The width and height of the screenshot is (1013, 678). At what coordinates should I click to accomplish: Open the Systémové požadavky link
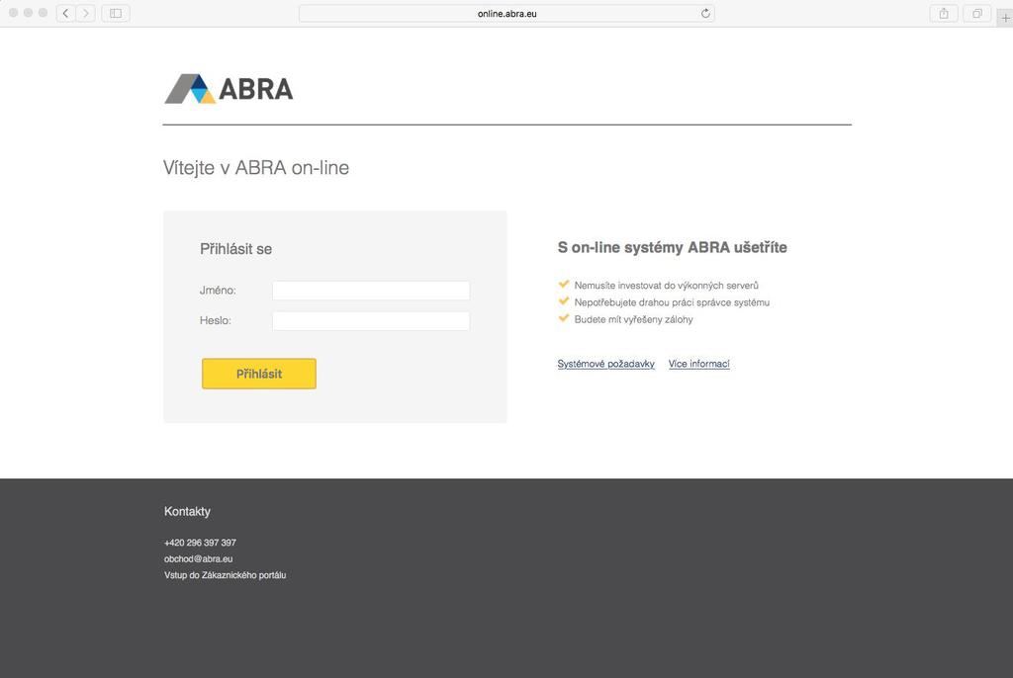pyautogui.click(x=606, y=364)
